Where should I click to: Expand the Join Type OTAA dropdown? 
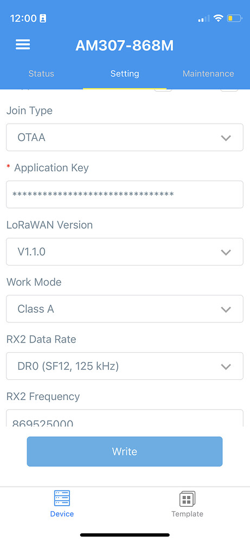[125, 137]
